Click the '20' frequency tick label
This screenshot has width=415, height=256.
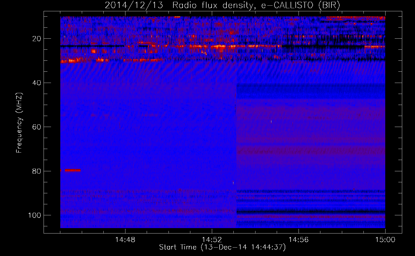coord(37,39)
